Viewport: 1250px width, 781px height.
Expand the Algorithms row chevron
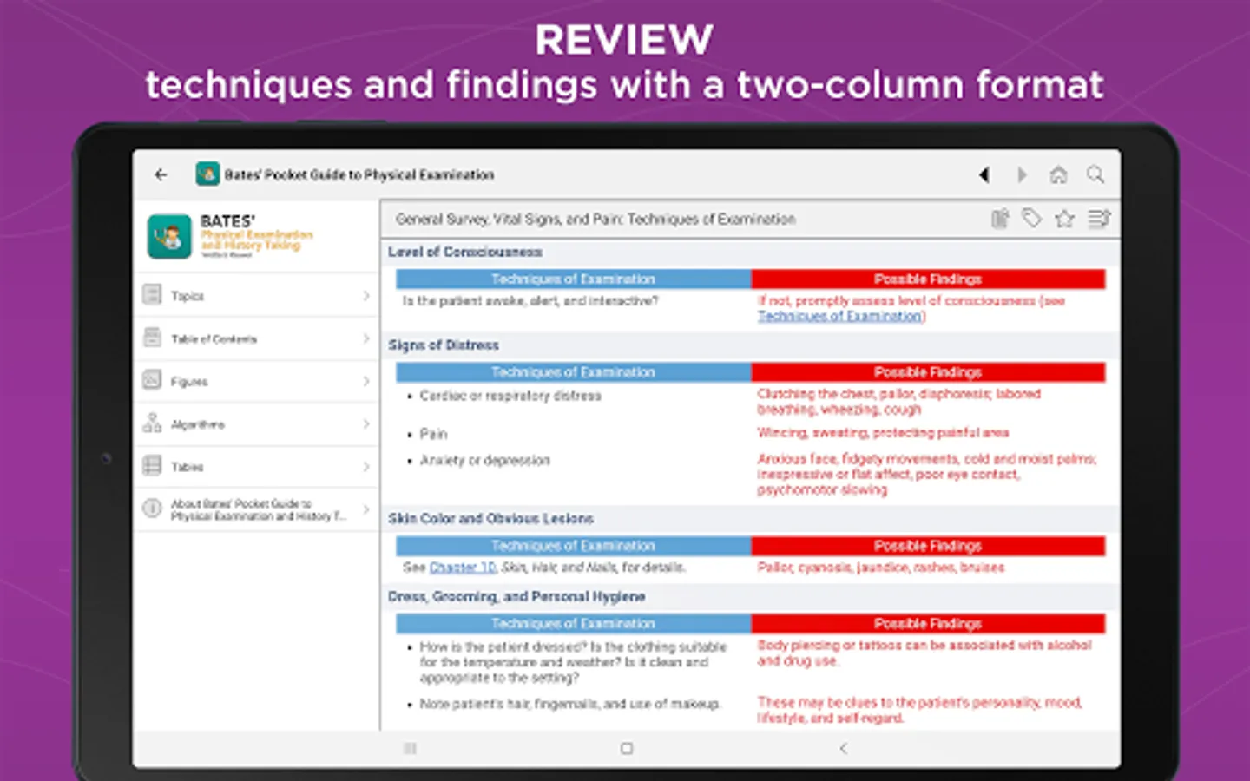point(366,423)
